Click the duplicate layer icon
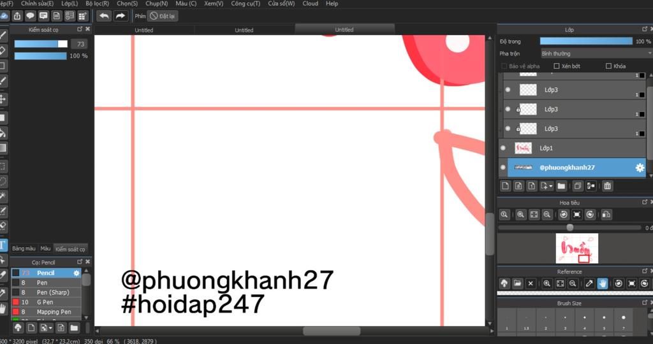 tap(577, 186)
